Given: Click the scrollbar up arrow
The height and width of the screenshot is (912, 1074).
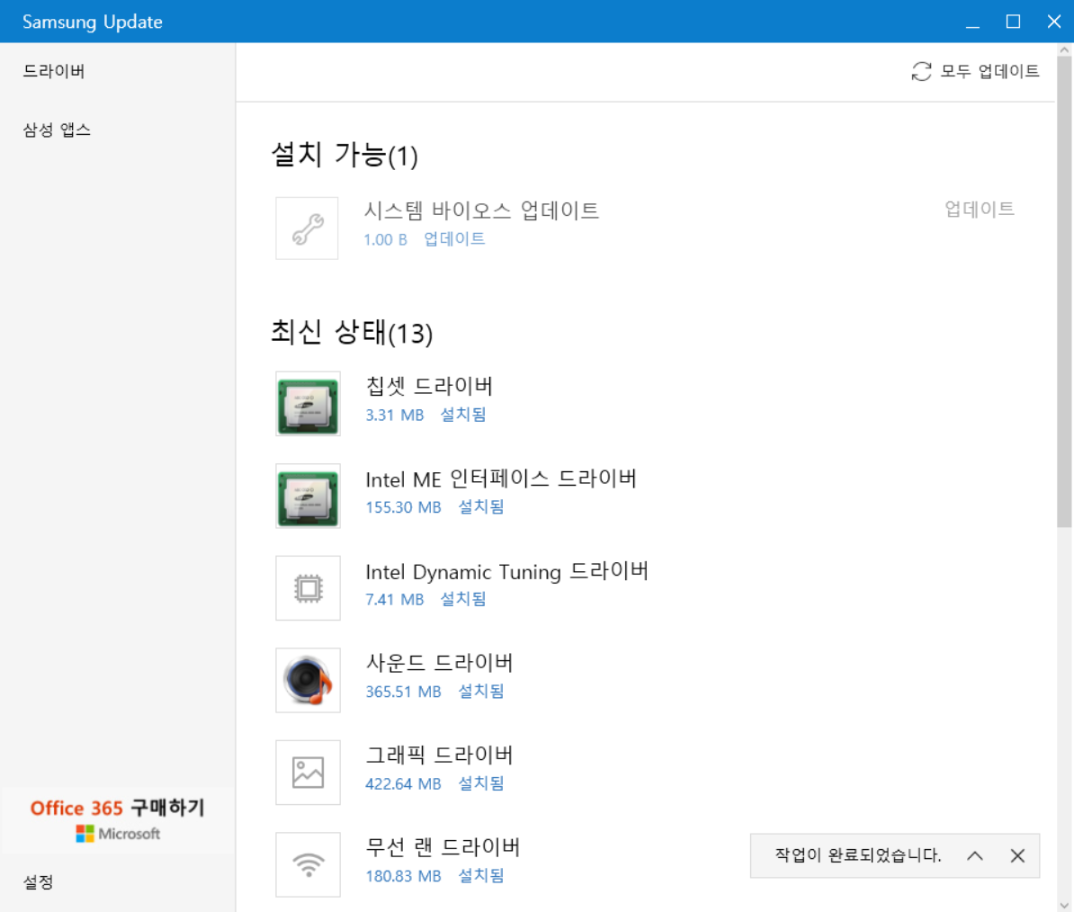Looking at the screenshot, I should coord(1064,50).
